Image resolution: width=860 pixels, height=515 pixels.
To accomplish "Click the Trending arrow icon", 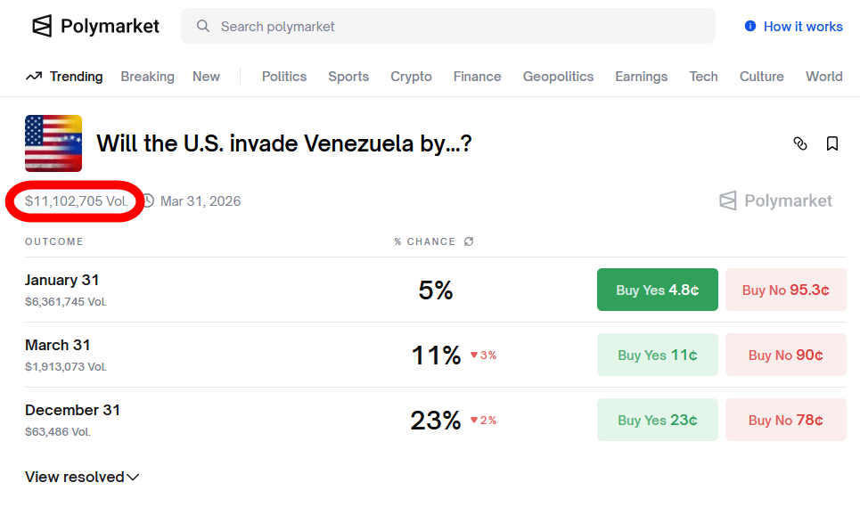I will (34, 77).
